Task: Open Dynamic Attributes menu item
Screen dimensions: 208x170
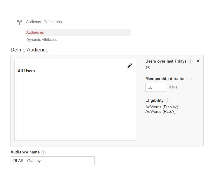Action: point(42,40)
